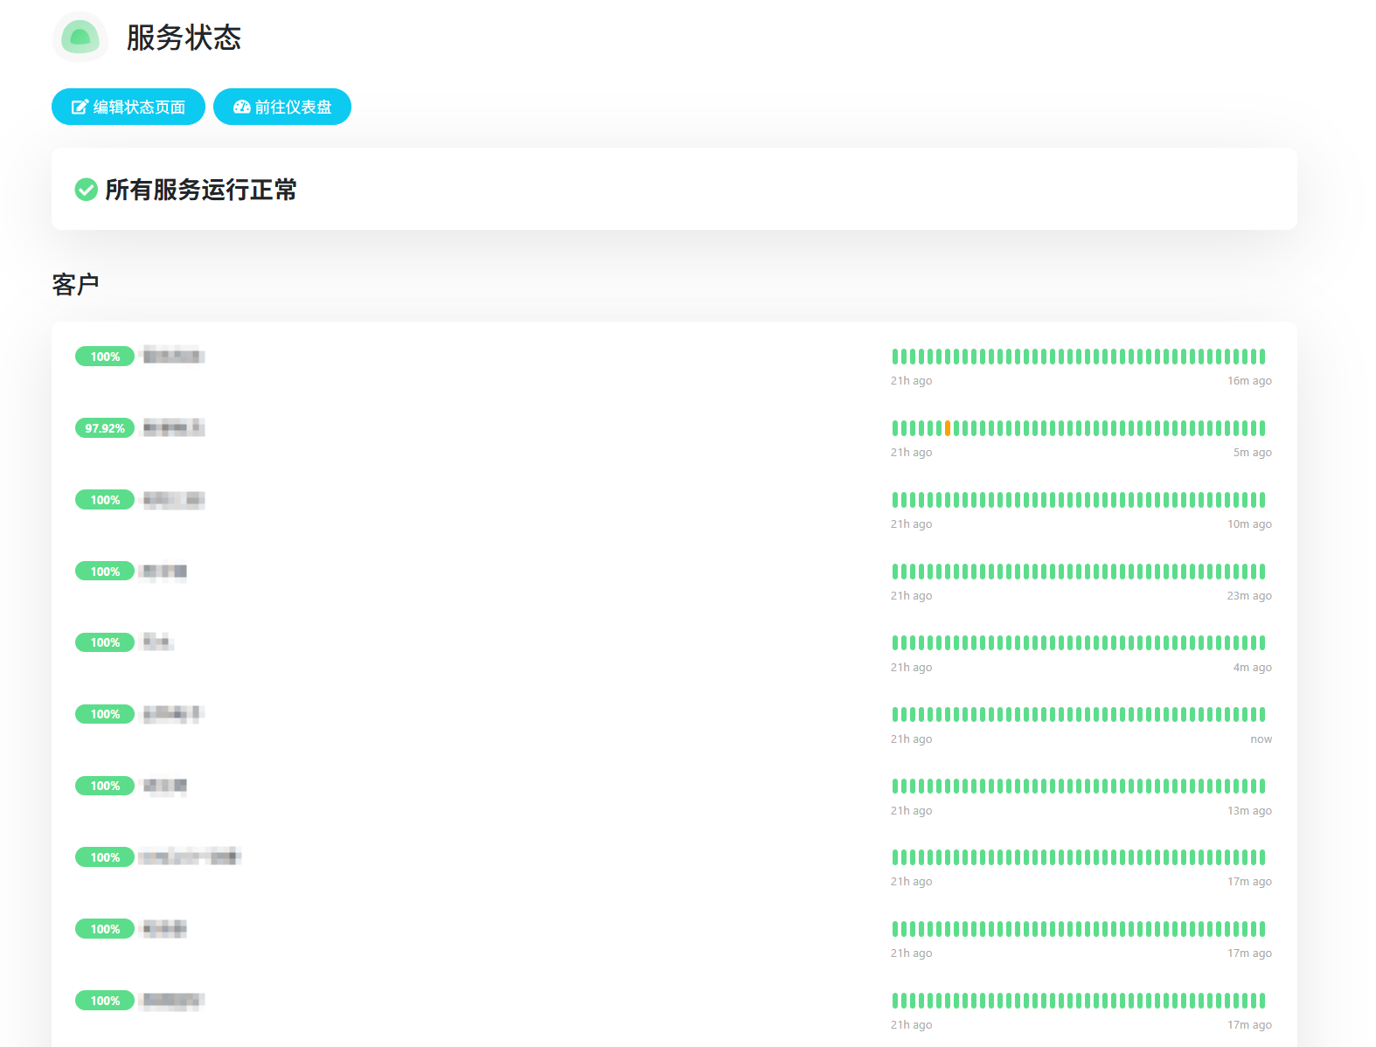
Task: Click the 13m ago timestamp
Action: (1248, 811)
